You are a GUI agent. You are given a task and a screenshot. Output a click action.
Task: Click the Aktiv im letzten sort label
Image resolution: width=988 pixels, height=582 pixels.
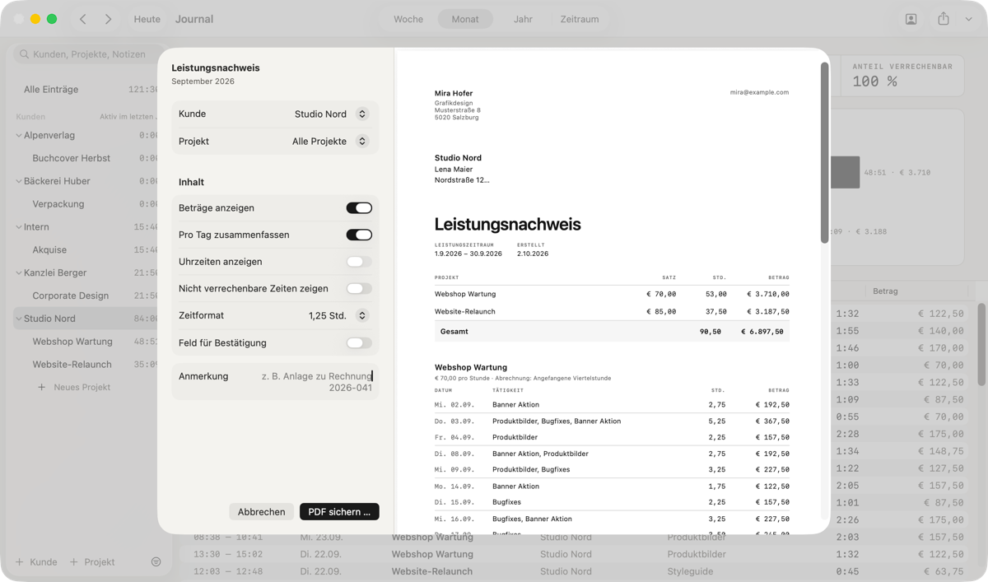click(x=127, y=117)
